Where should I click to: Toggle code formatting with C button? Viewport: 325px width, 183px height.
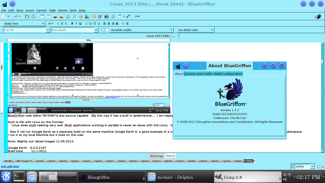tap(66, 24)
